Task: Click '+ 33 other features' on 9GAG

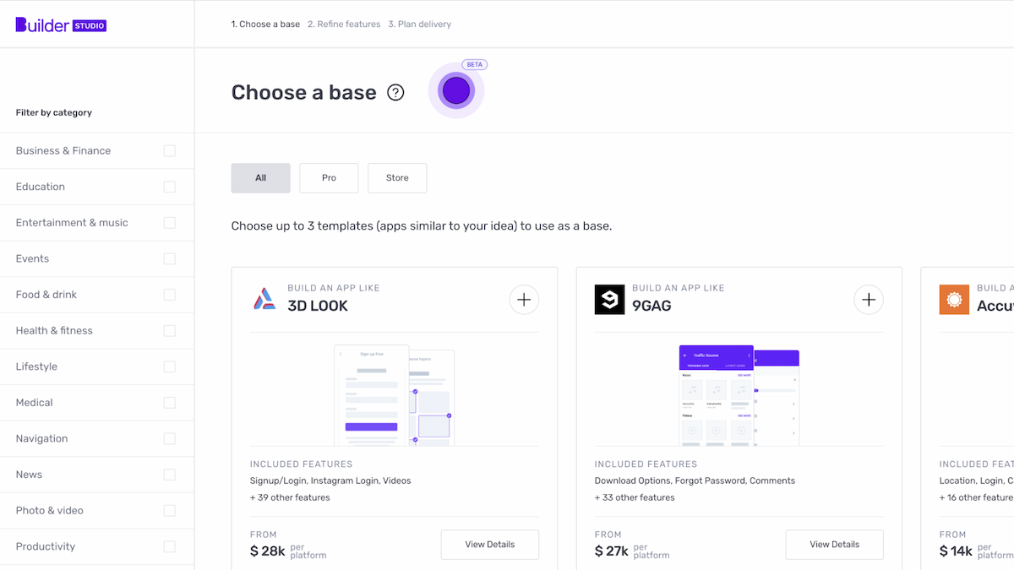Action: [x=635, y=497]
